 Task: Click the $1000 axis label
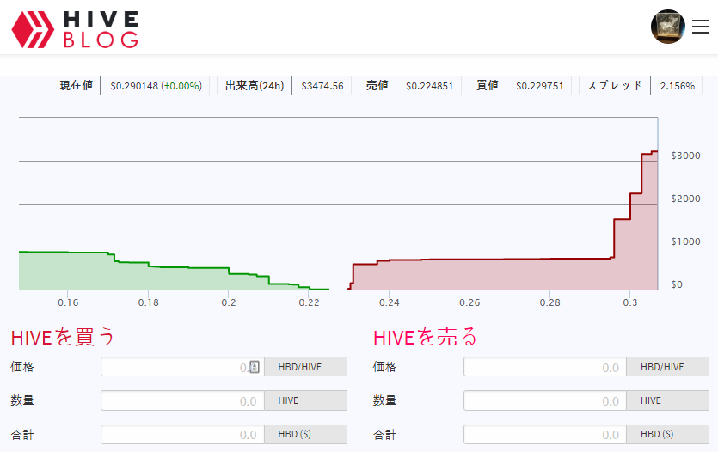coord(685,241)
